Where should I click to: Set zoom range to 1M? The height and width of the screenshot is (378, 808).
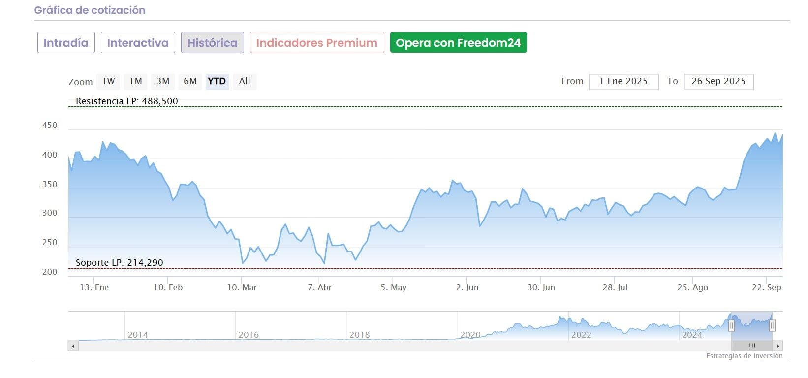pos(136,81)
